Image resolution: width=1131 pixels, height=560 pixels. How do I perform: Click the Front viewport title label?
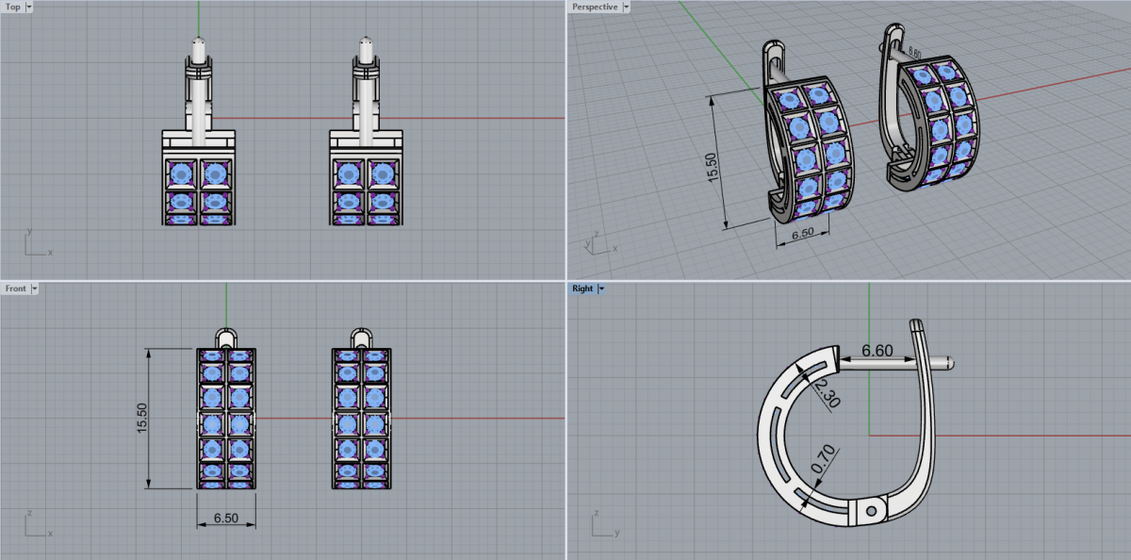[x=15, y=288]
